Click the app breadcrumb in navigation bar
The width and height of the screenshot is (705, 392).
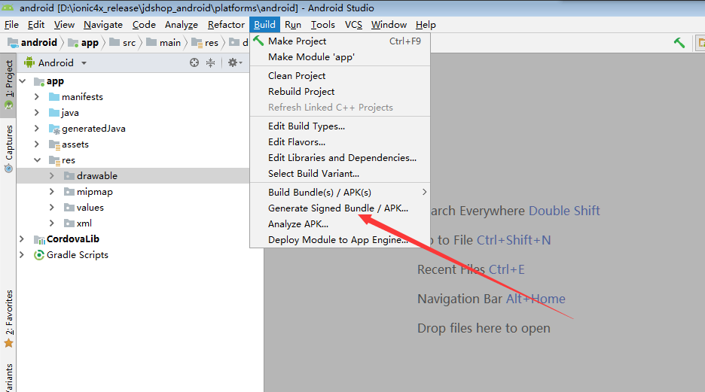click(83, 43)
